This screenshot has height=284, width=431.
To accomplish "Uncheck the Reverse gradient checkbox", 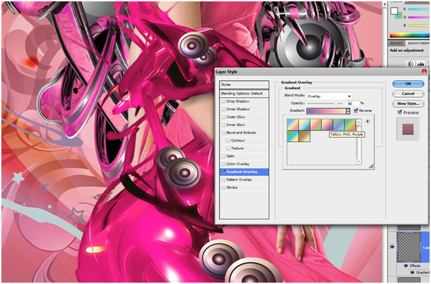I will (356, 110).
